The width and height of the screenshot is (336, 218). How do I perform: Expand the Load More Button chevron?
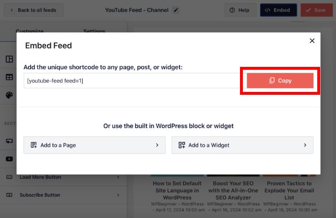point(118,177)
